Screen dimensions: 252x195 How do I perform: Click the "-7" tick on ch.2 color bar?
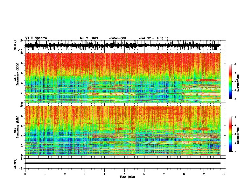(x=235, y=151)
